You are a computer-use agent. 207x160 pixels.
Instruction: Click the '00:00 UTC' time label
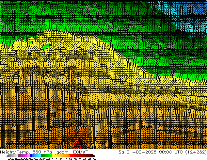coord(171,152)
